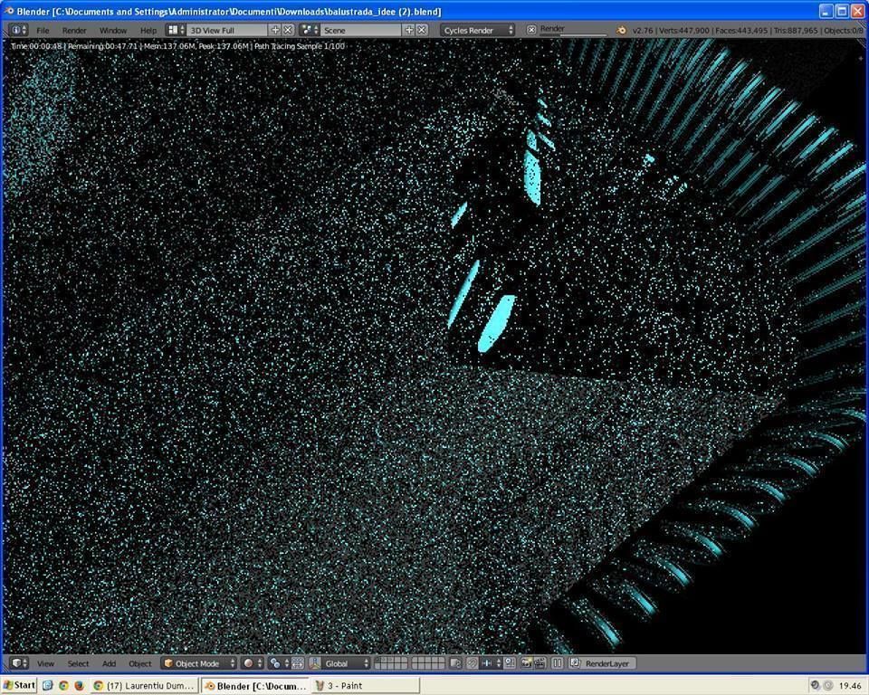This screenshot has height=695, width=869.
Task: Edit the Scene name field
Action: point(361,30)
